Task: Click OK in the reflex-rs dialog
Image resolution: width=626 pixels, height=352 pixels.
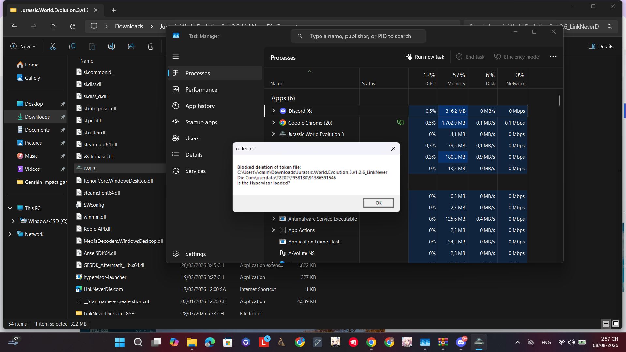Action: coord(378,203)
